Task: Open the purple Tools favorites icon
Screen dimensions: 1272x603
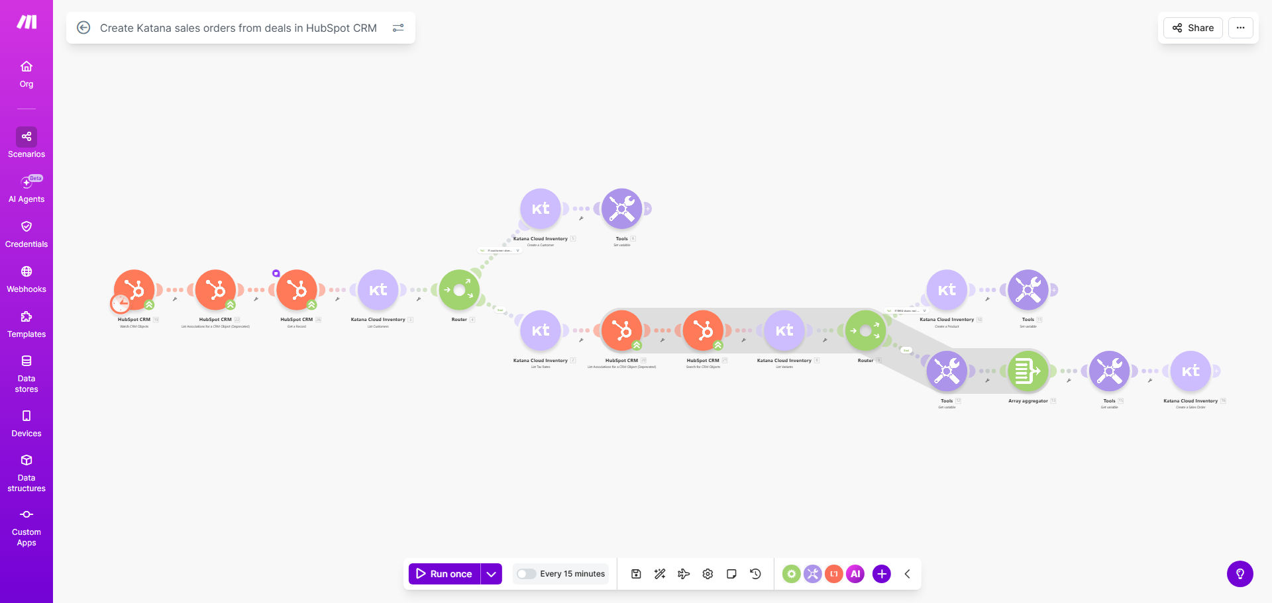Action: click(x=813, y=574)
